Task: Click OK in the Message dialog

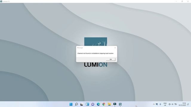Action: 111,59
